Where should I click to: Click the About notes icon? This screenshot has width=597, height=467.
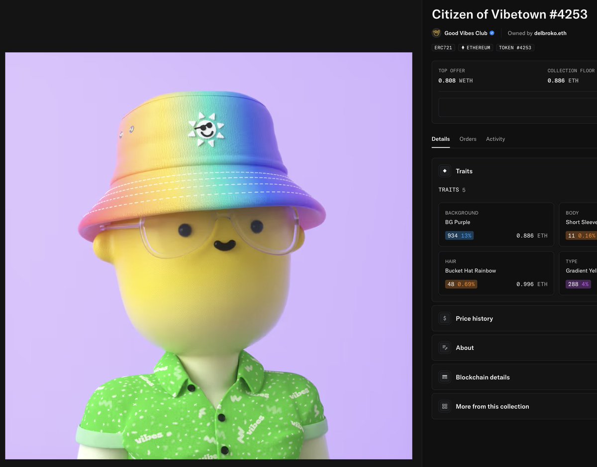pos(445,348)
